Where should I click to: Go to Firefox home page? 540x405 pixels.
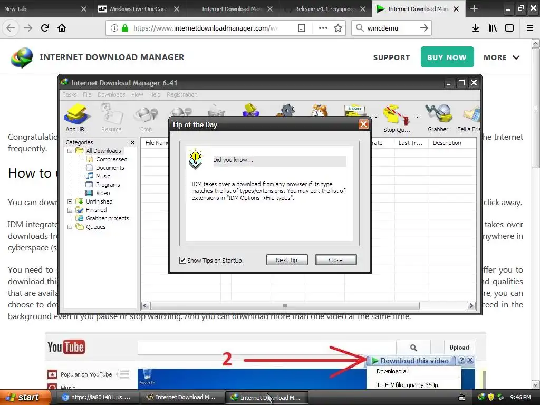pyautogui.click(x=62, y=28)
